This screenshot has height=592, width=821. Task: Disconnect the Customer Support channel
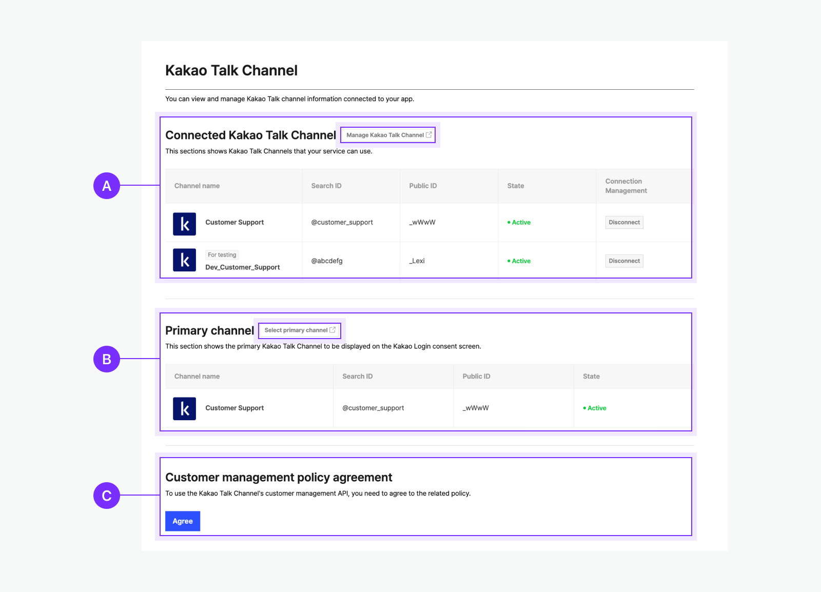tap(624, 223)
